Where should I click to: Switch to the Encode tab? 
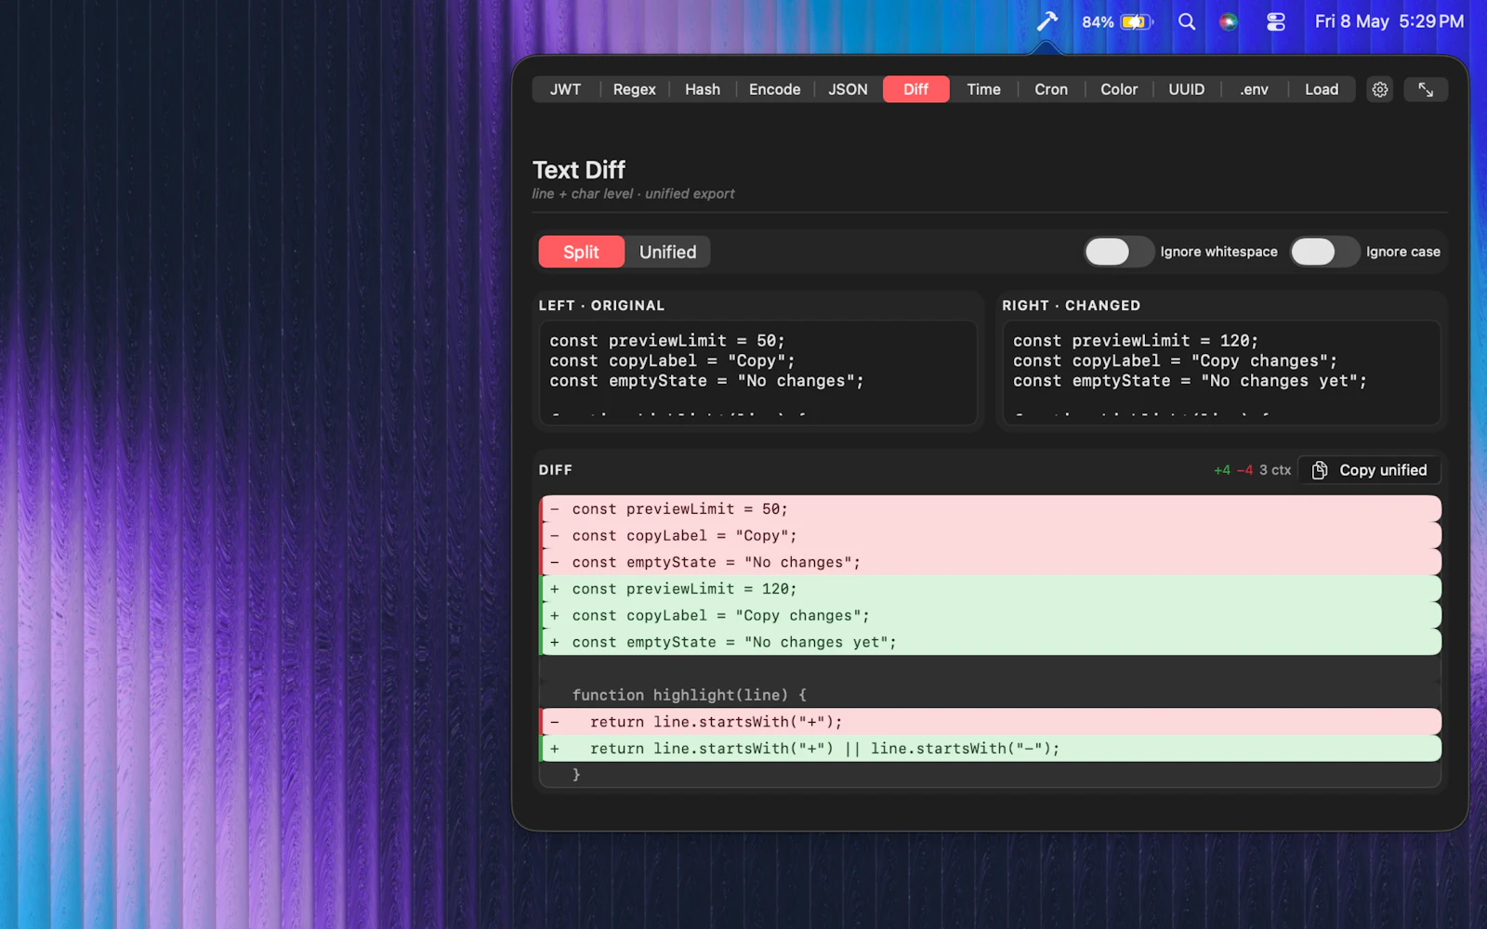[774, 89]
